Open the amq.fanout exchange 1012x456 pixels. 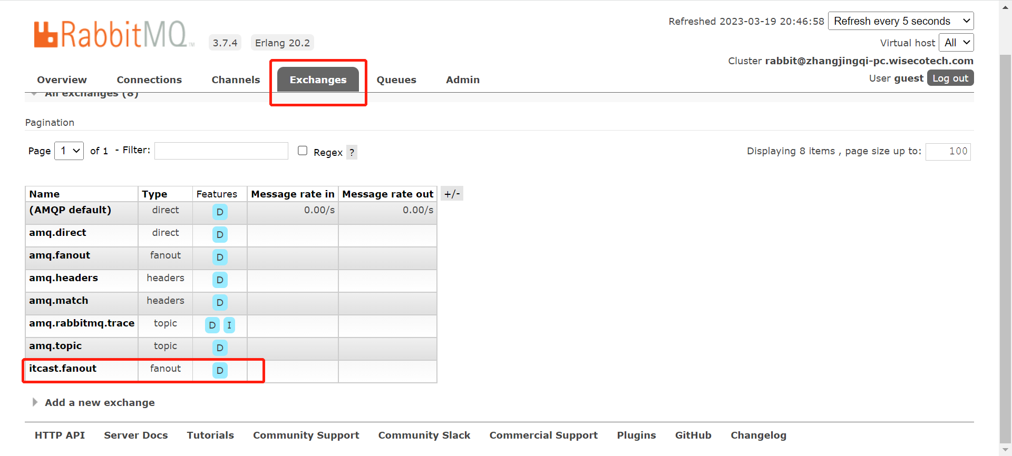tap(60, 255)
